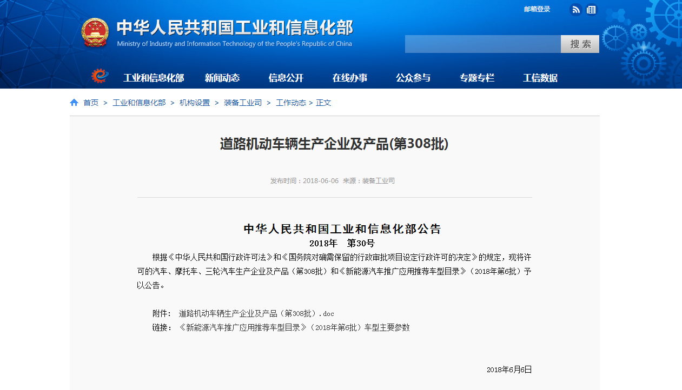
Task: Click the English ministry name subtitle
Action: pos(235,44)
